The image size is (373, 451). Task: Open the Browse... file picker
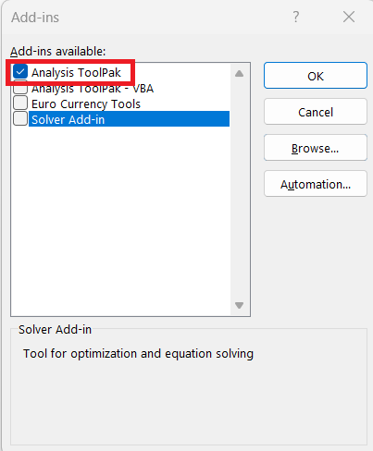pyautogui.click(x=316, y=148)
